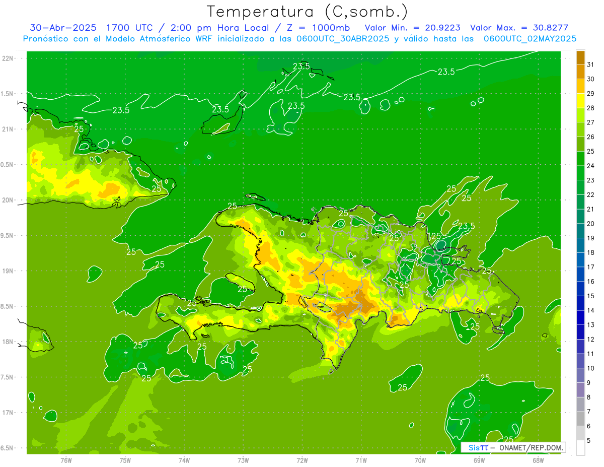Screen dimensions: 604x467
Task: Click the color scale label "5"
Action: [589, 440]
